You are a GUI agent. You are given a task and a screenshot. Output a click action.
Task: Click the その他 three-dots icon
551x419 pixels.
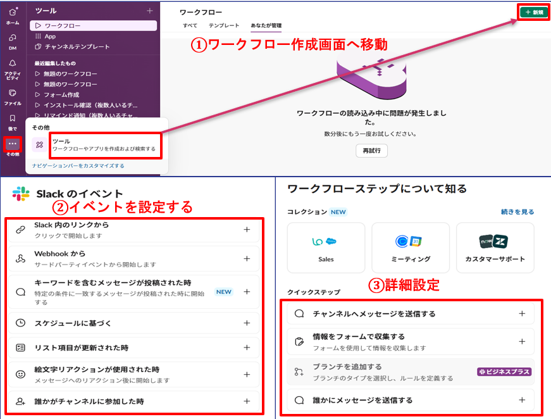coord(13,144)
